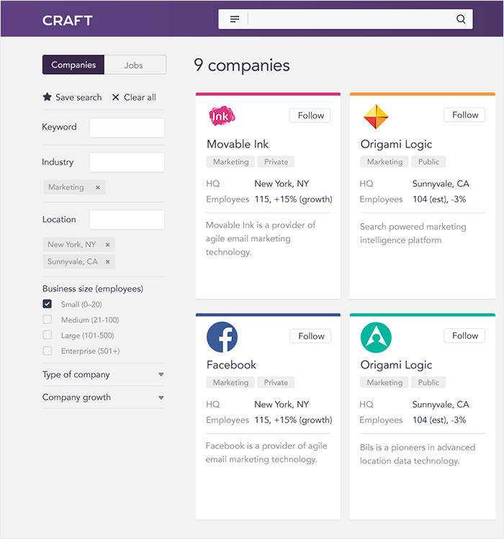Click the Keyword input field
Screen dimensions: 504x539
pyautogui.click(x=127, y=127)
